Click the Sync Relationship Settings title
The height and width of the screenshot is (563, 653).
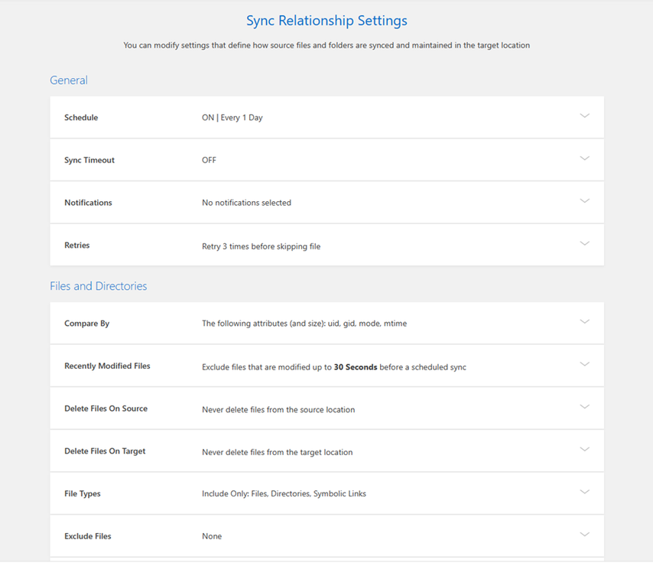point(326,21)
